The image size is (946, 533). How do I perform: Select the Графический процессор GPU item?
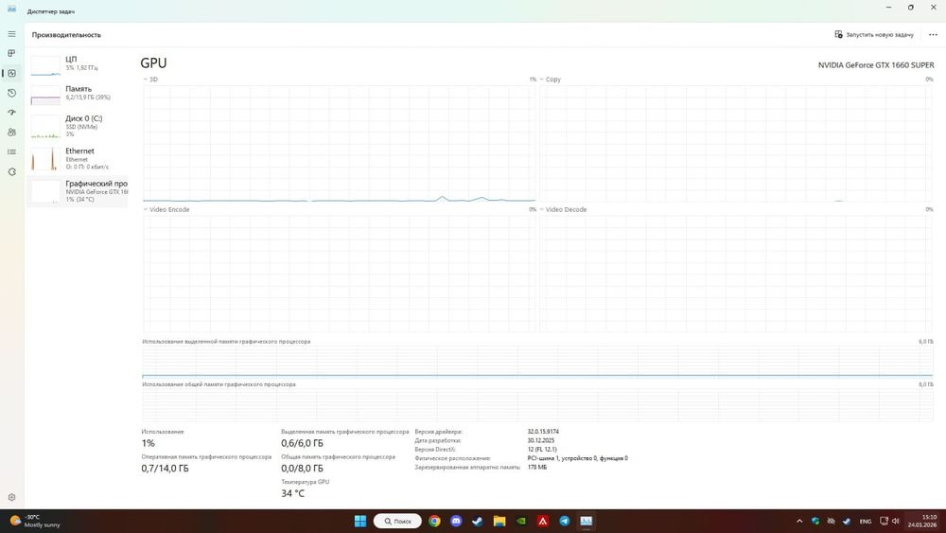[x=78, y=190]
